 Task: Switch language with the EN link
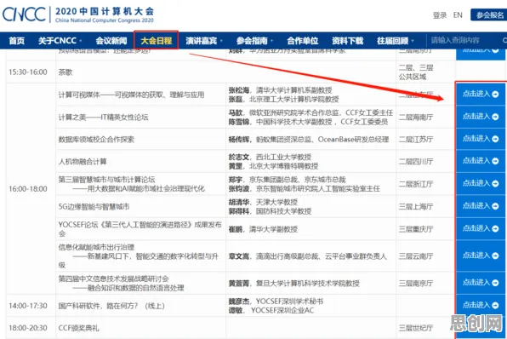pyautogui.click(x=458, y=15)
